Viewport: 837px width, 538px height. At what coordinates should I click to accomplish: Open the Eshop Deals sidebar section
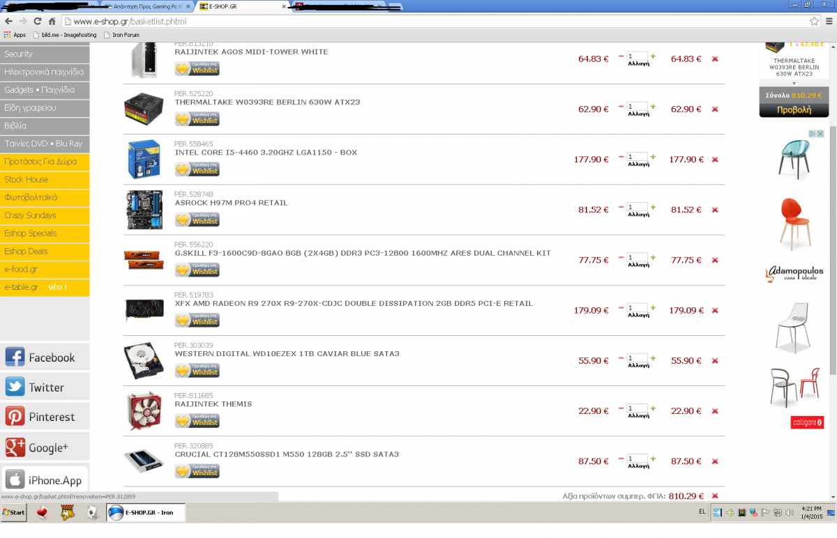[x=45, y=252]
